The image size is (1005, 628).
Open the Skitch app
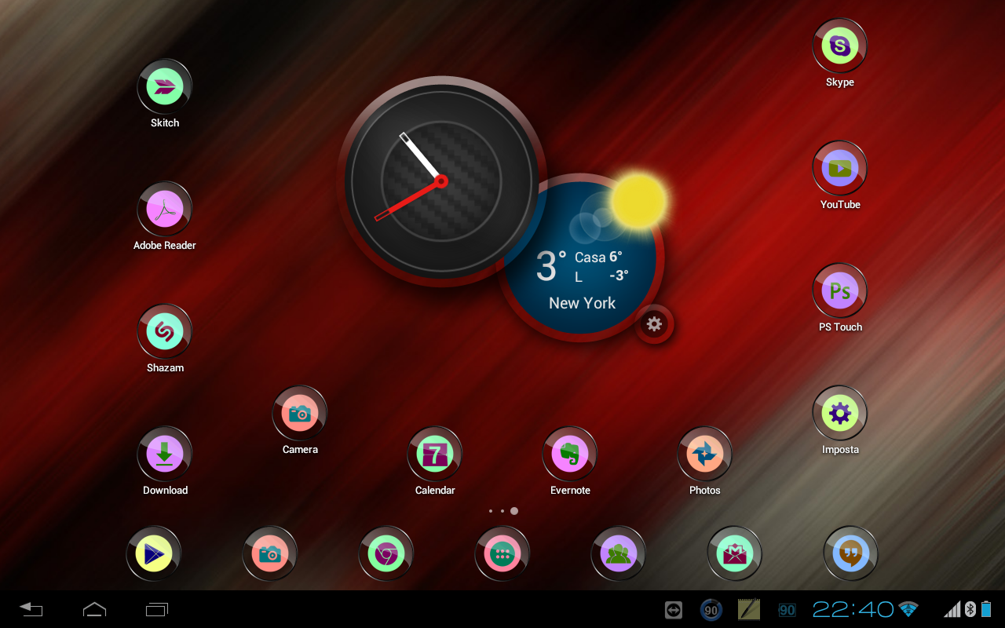coord(165,87)
